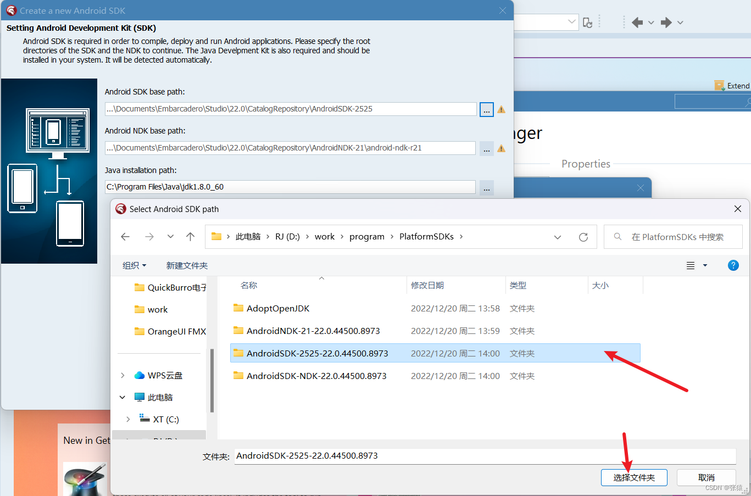Open the file dialog help icon
Viewport: 751px width, 496px height.
pos(733,265)
